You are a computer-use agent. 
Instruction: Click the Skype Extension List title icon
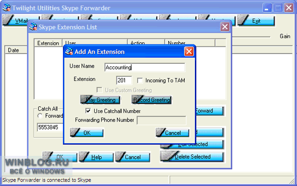coord(33,27)
